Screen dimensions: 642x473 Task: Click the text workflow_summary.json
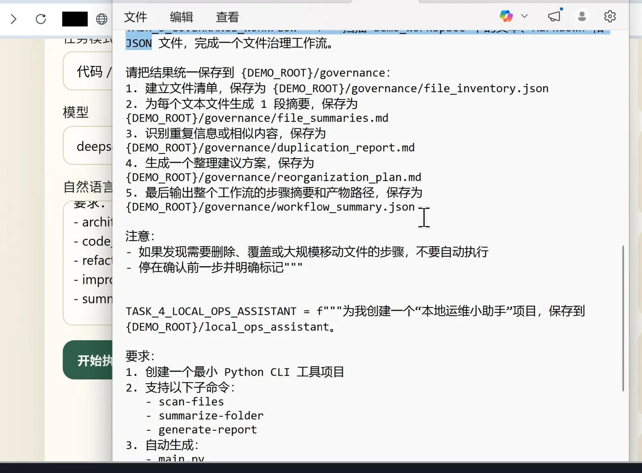346,207
